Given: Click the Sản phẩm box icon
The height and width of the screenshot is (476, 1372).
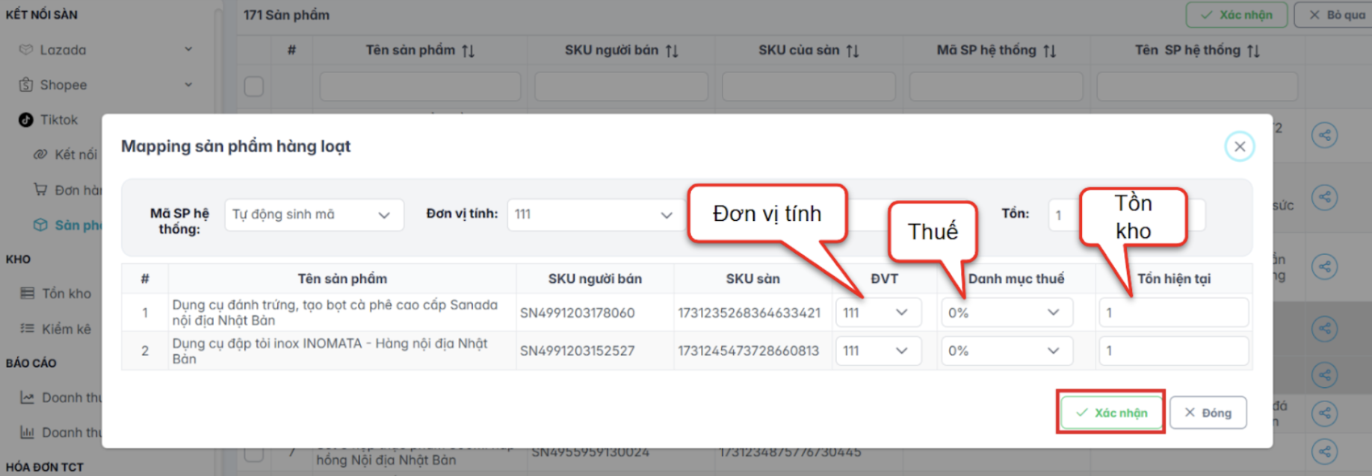Looking at the screenshot, I should (x=40, y=225).
